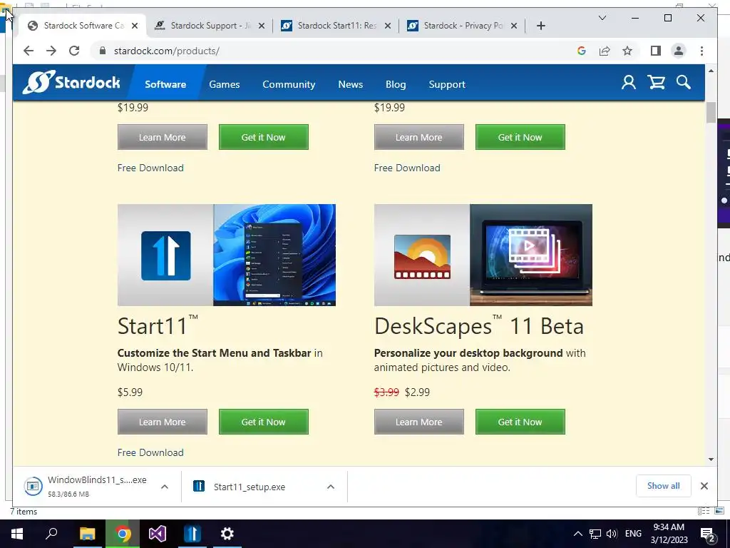Switch to the Stardock Privacy Policy tab
Image resolution: width=730 pixels, height=548 pixels.
(463, 26)
